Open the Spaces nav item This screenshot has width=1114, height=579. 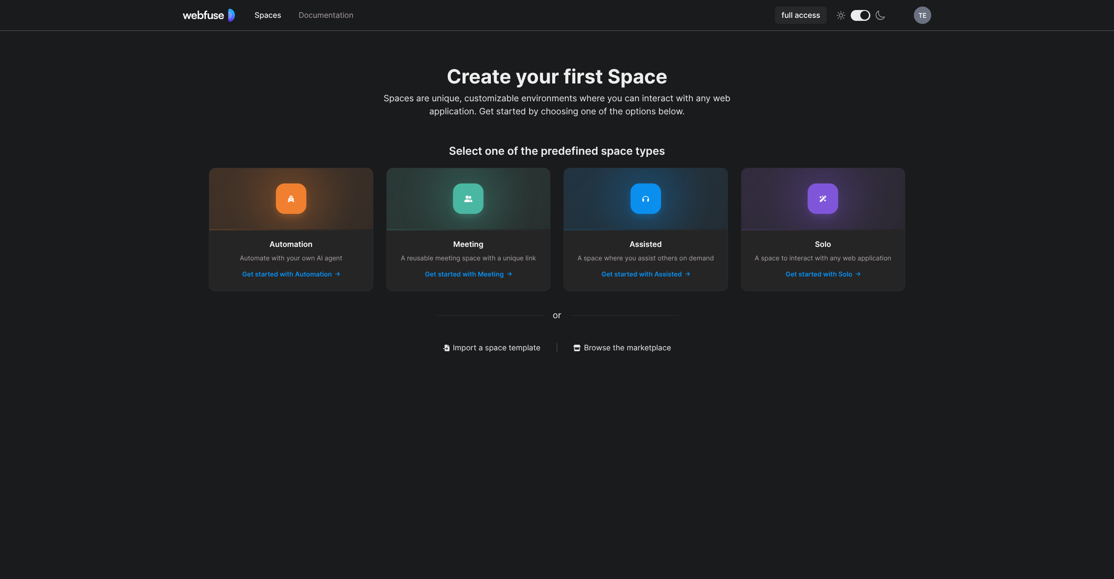(268, 15)
